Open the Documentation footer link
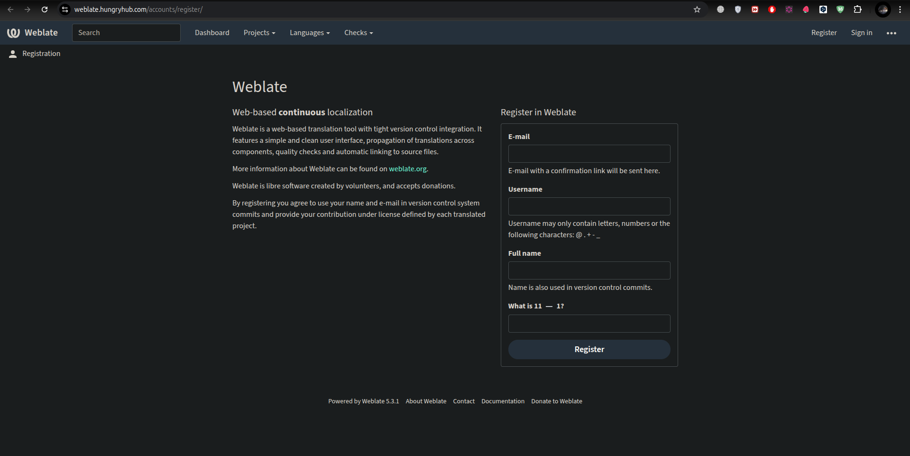This screenshot has height=456, width=910. (503, 401)
